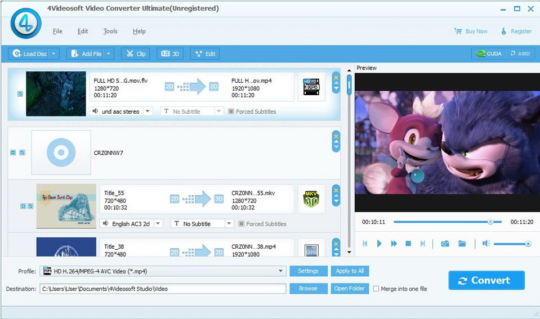Screen dimensions: 540x319
Task: Open the und aac stereo audio dropdown
Action: 148,111
